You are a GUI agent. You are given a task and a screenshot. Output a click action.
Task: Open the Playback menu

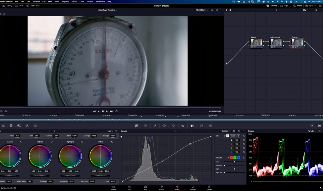[x=65, y=1]
